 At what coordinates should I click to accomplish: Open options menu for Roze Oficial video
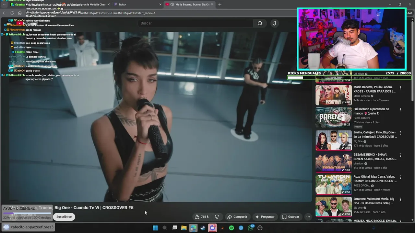coord(401,177)
